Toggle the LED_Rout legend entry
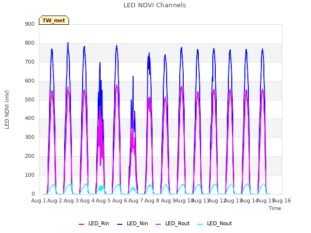311x233 pixels. point(173,223)
